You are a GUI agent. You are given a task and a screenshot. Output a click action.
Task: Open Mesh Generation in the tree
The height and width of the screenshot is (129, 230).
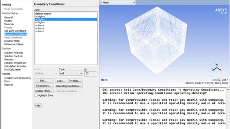(13, 9)
